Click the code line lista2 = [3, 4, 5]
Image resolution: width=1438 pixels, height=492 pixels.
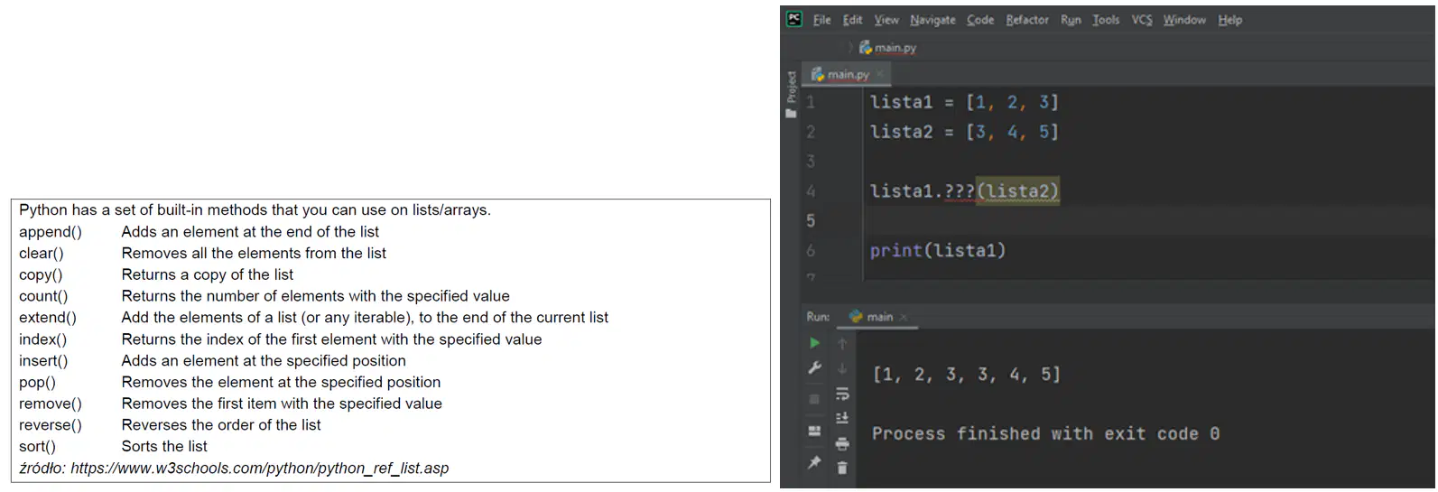pyautogui.click(x=964, y=132)
